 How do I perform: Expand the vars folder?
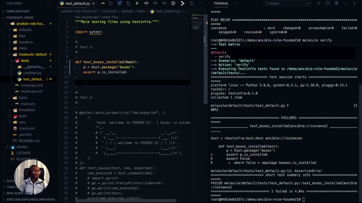click(22, 122)
